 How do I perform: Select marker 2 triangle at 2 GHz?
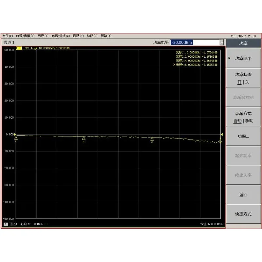pos(84,138)
